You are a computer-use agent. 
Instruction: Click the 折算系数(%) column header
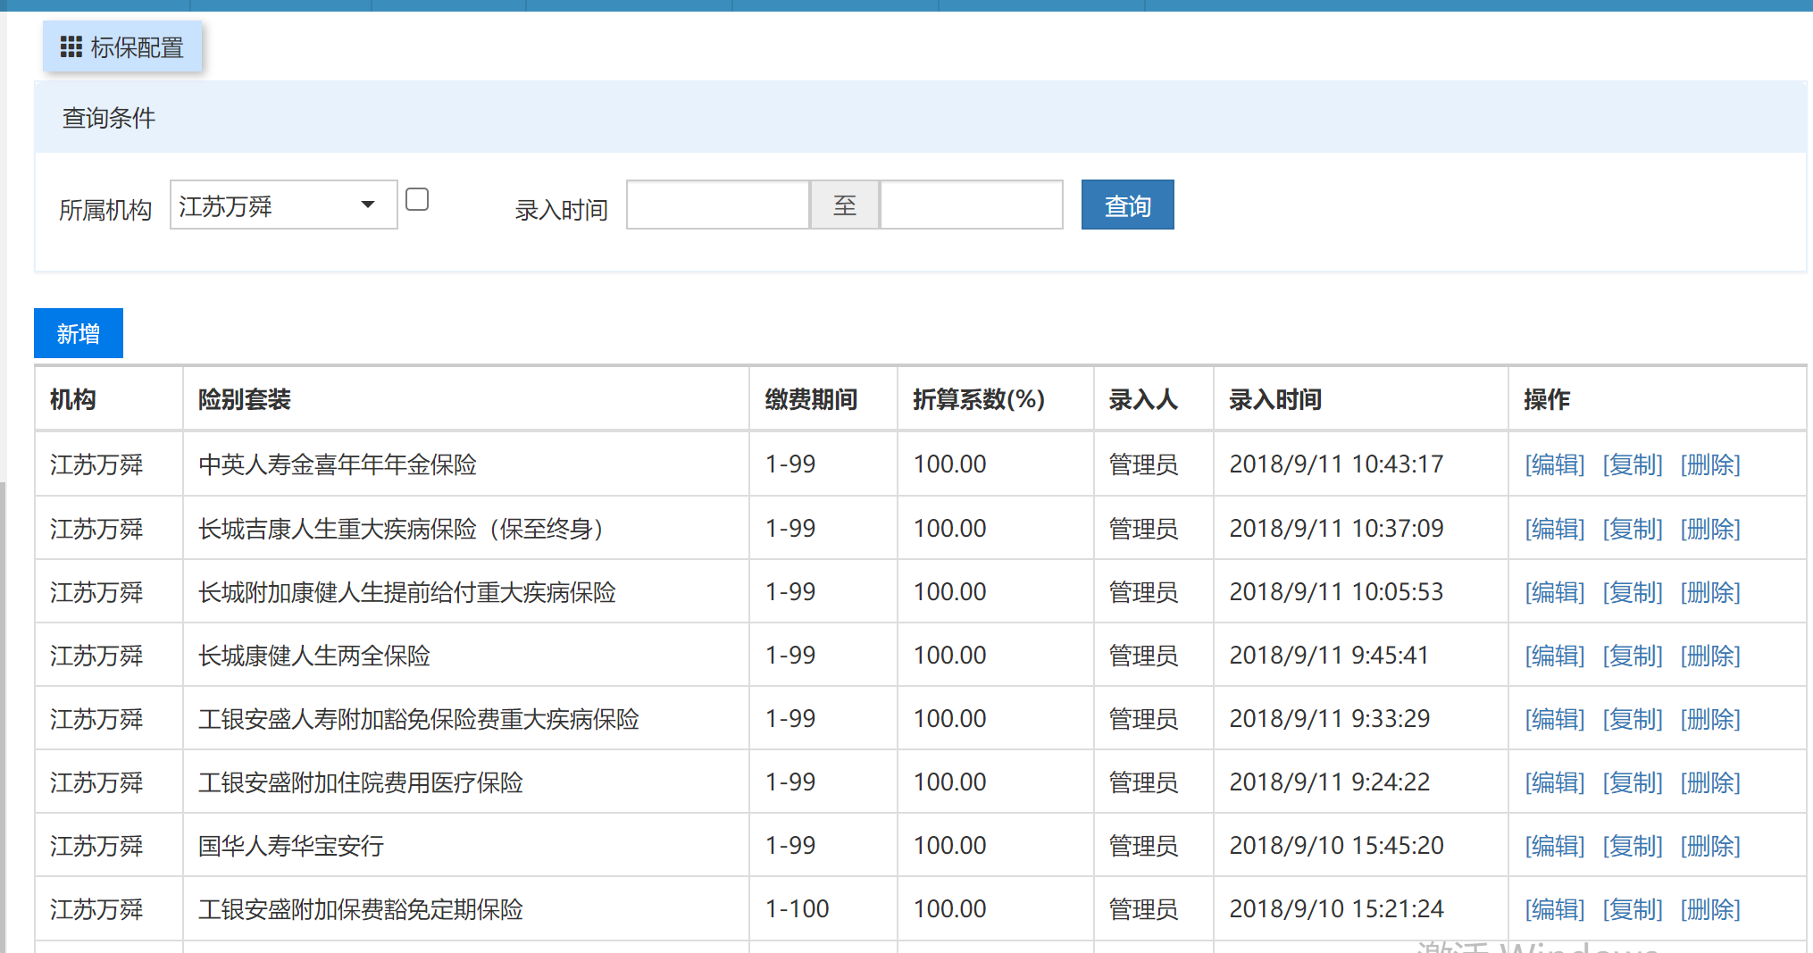click(x=978, y=399)
